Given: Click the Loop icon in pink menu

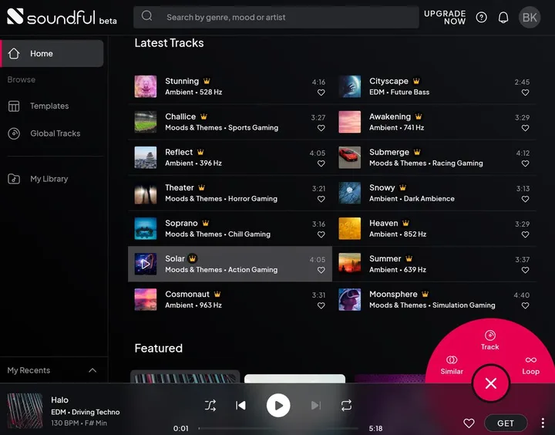Looking at the screenshot, I should click(x=530, y=360).
